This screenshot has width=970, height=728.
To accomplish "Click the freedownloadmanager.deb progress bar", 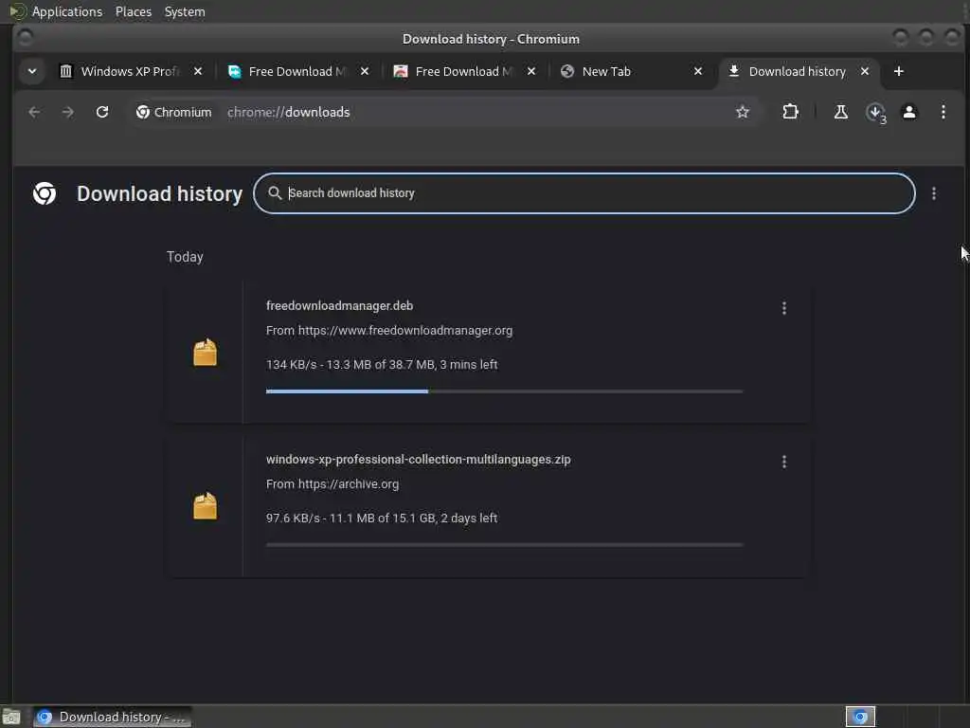I will pyautogui.click(x=504, y=391).
